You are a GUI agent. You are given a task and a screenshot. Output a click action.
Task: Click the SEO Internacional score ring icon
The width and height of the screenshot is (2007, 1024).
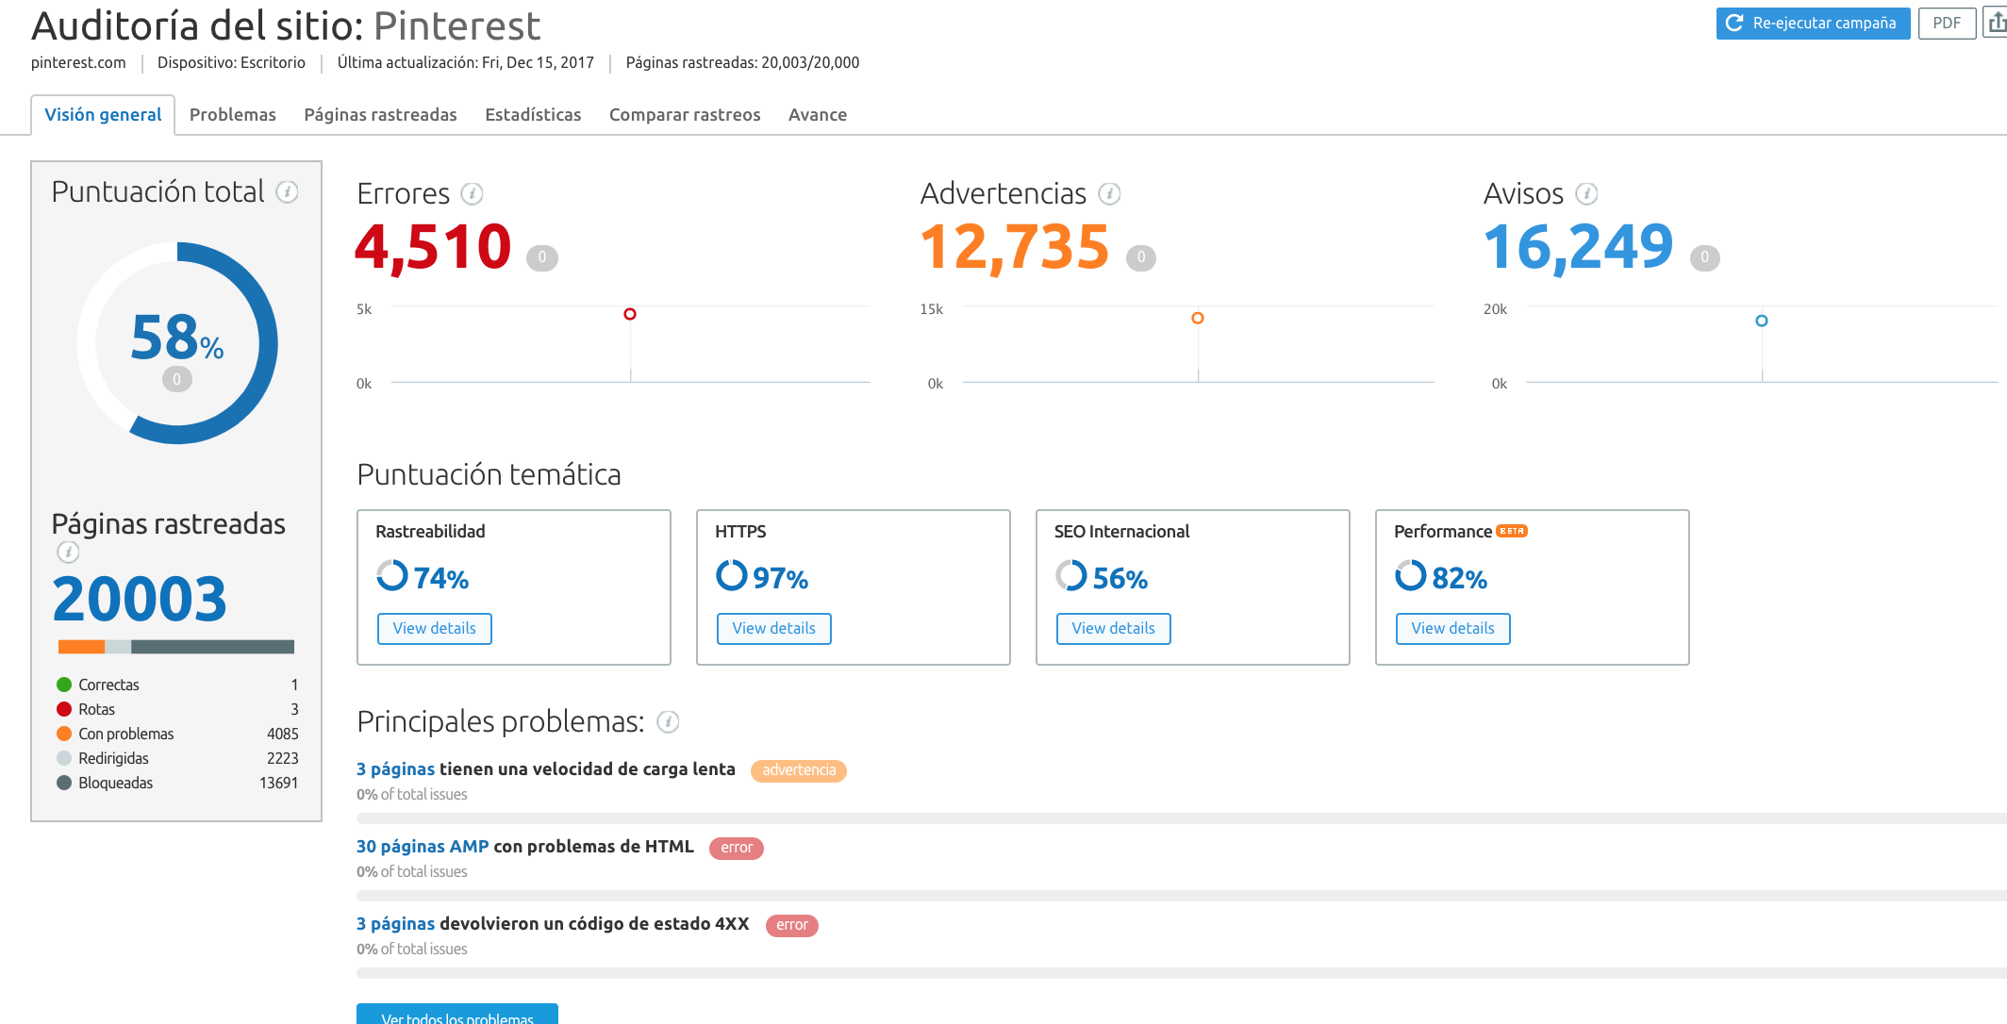point(1071,575)
